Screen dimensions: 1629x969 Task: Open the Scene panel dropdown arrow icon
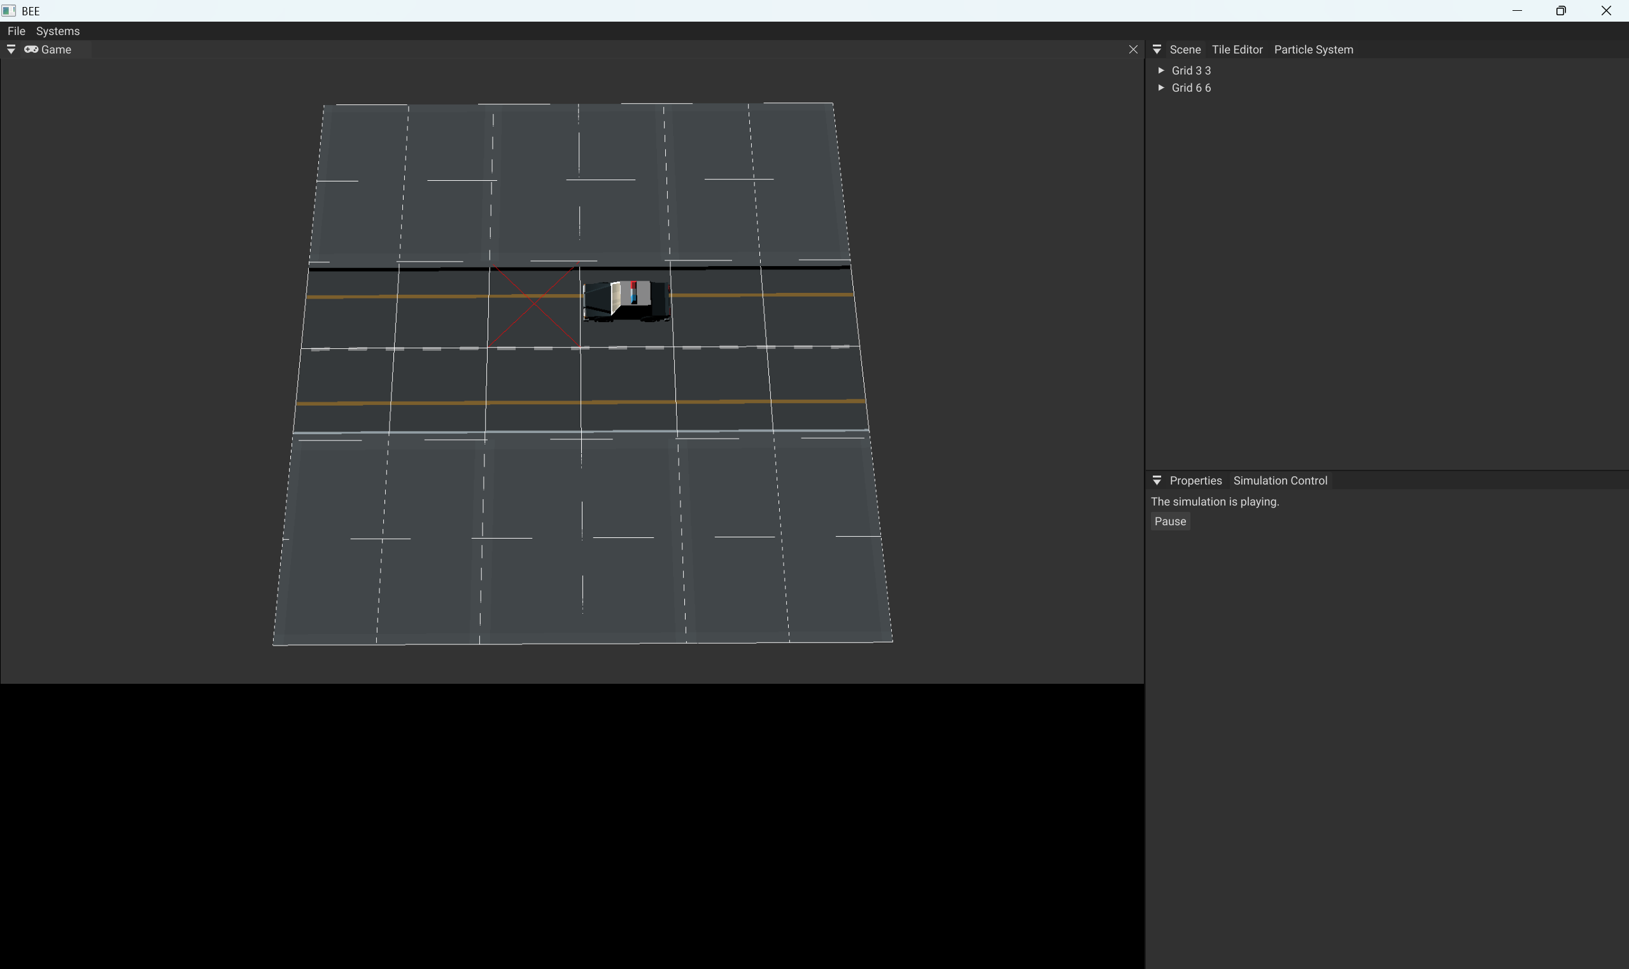(x=1156, y=50)
